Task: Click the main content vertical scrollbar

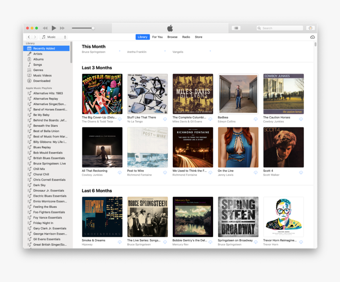Action: (x=315, y=44)
